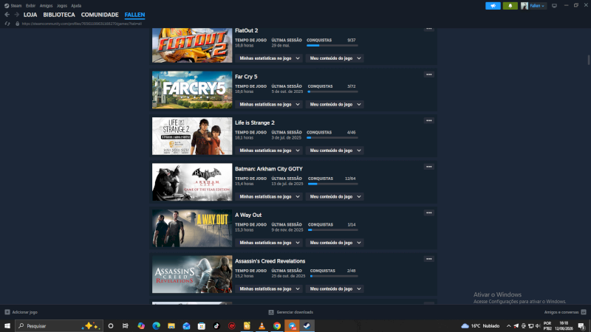The height and width of the screenshot is (332, 591).
Task: Open the Exibir menu
Action: (x=30, y=6)
